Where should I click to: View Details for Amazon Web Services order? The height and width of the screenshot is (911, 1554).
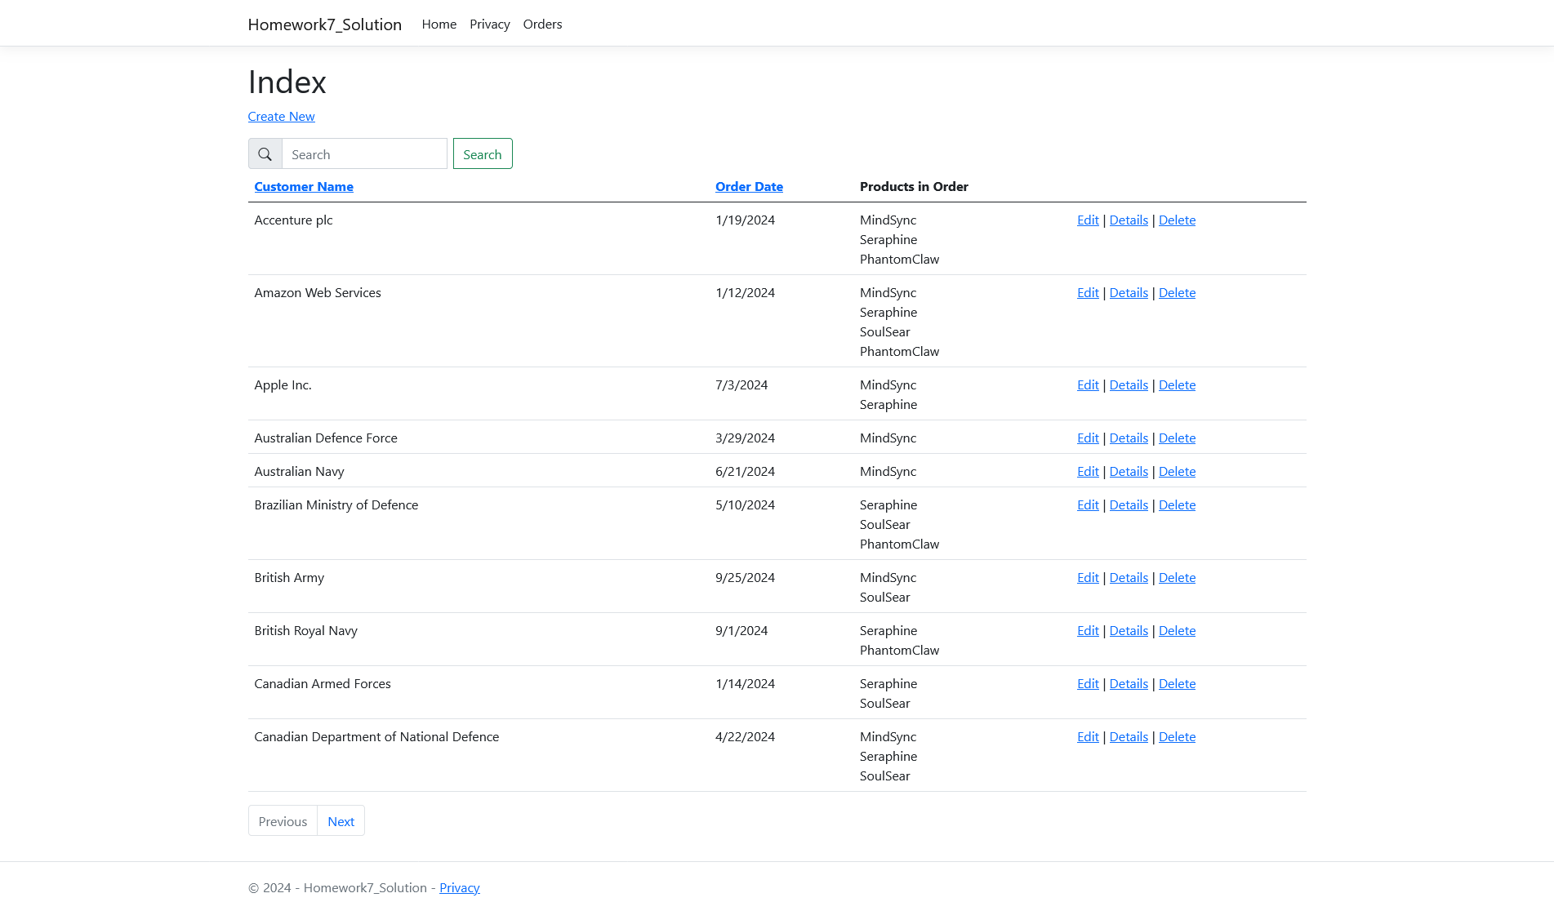(x=1129, y=292)
